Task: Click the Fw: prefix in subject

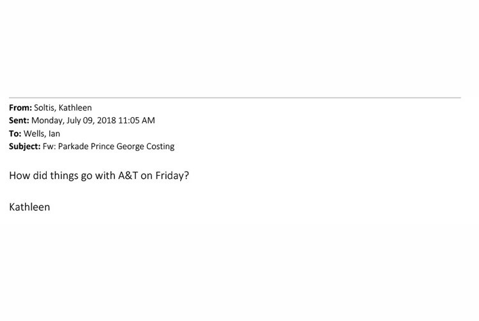Action: (49, 146)
